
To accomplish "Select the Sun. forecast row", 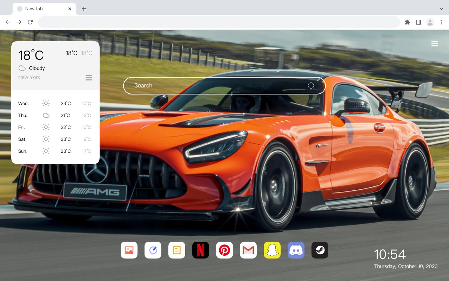I will point(55,151).
